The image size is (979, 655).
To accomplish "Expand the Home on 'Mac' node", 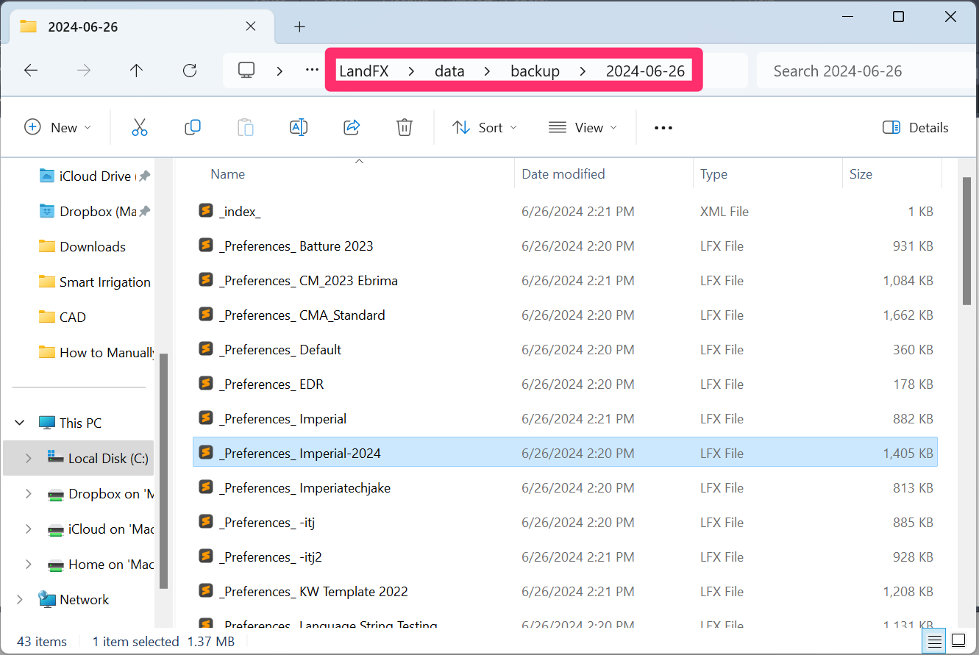I will 28,564.
